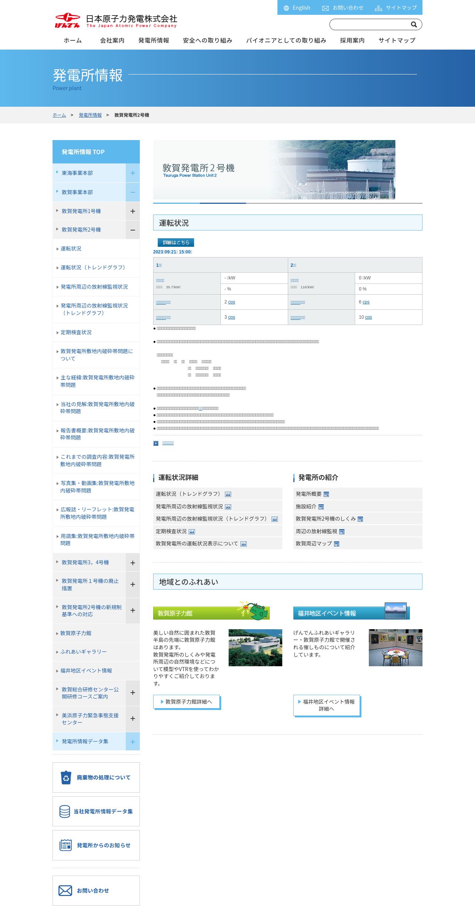Click cps link next to value 10
The width and height of the screenshot is (475, 906).
tap(368, 317)
